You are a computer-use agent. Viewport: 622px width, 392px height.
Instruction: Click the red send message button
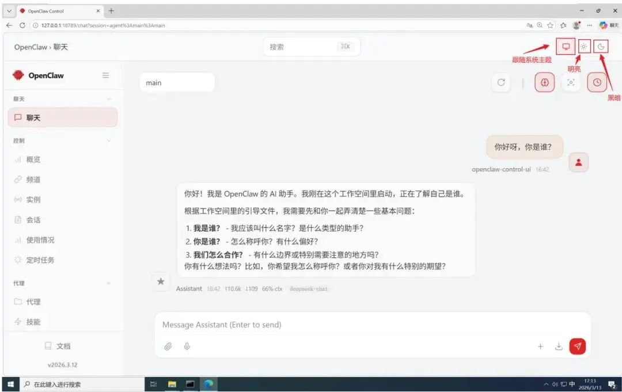click(x=577, y=346)
